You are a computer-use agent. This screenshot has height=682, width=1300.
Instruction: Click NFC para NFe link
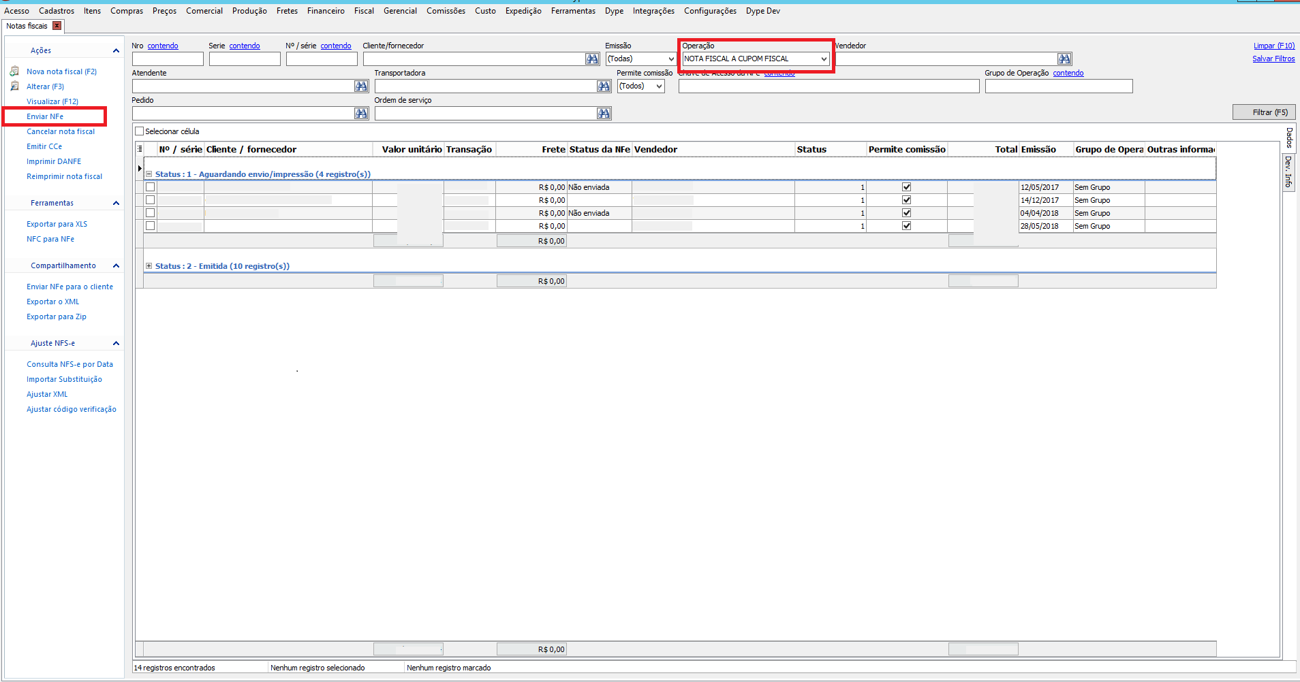pos(50,239)
